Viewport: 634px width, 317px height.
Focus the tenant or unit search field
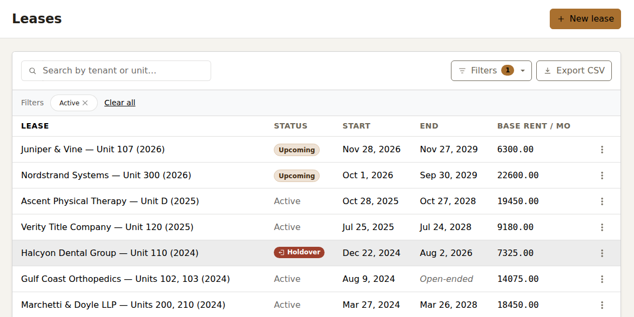tap(116, 71)
